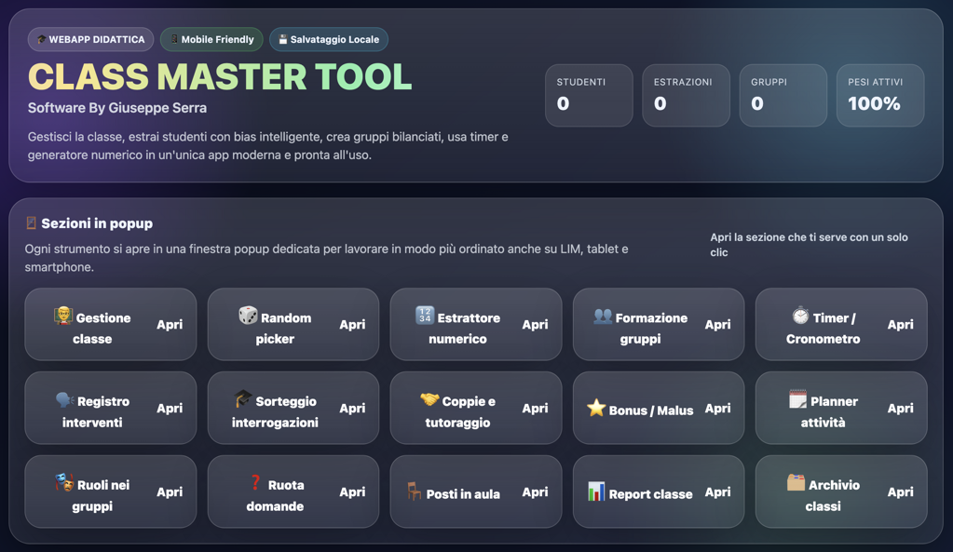This screenshot has width=953, height=552.
Task: Open the Formazione gruppi popup
Action: (x=659, y=324)
